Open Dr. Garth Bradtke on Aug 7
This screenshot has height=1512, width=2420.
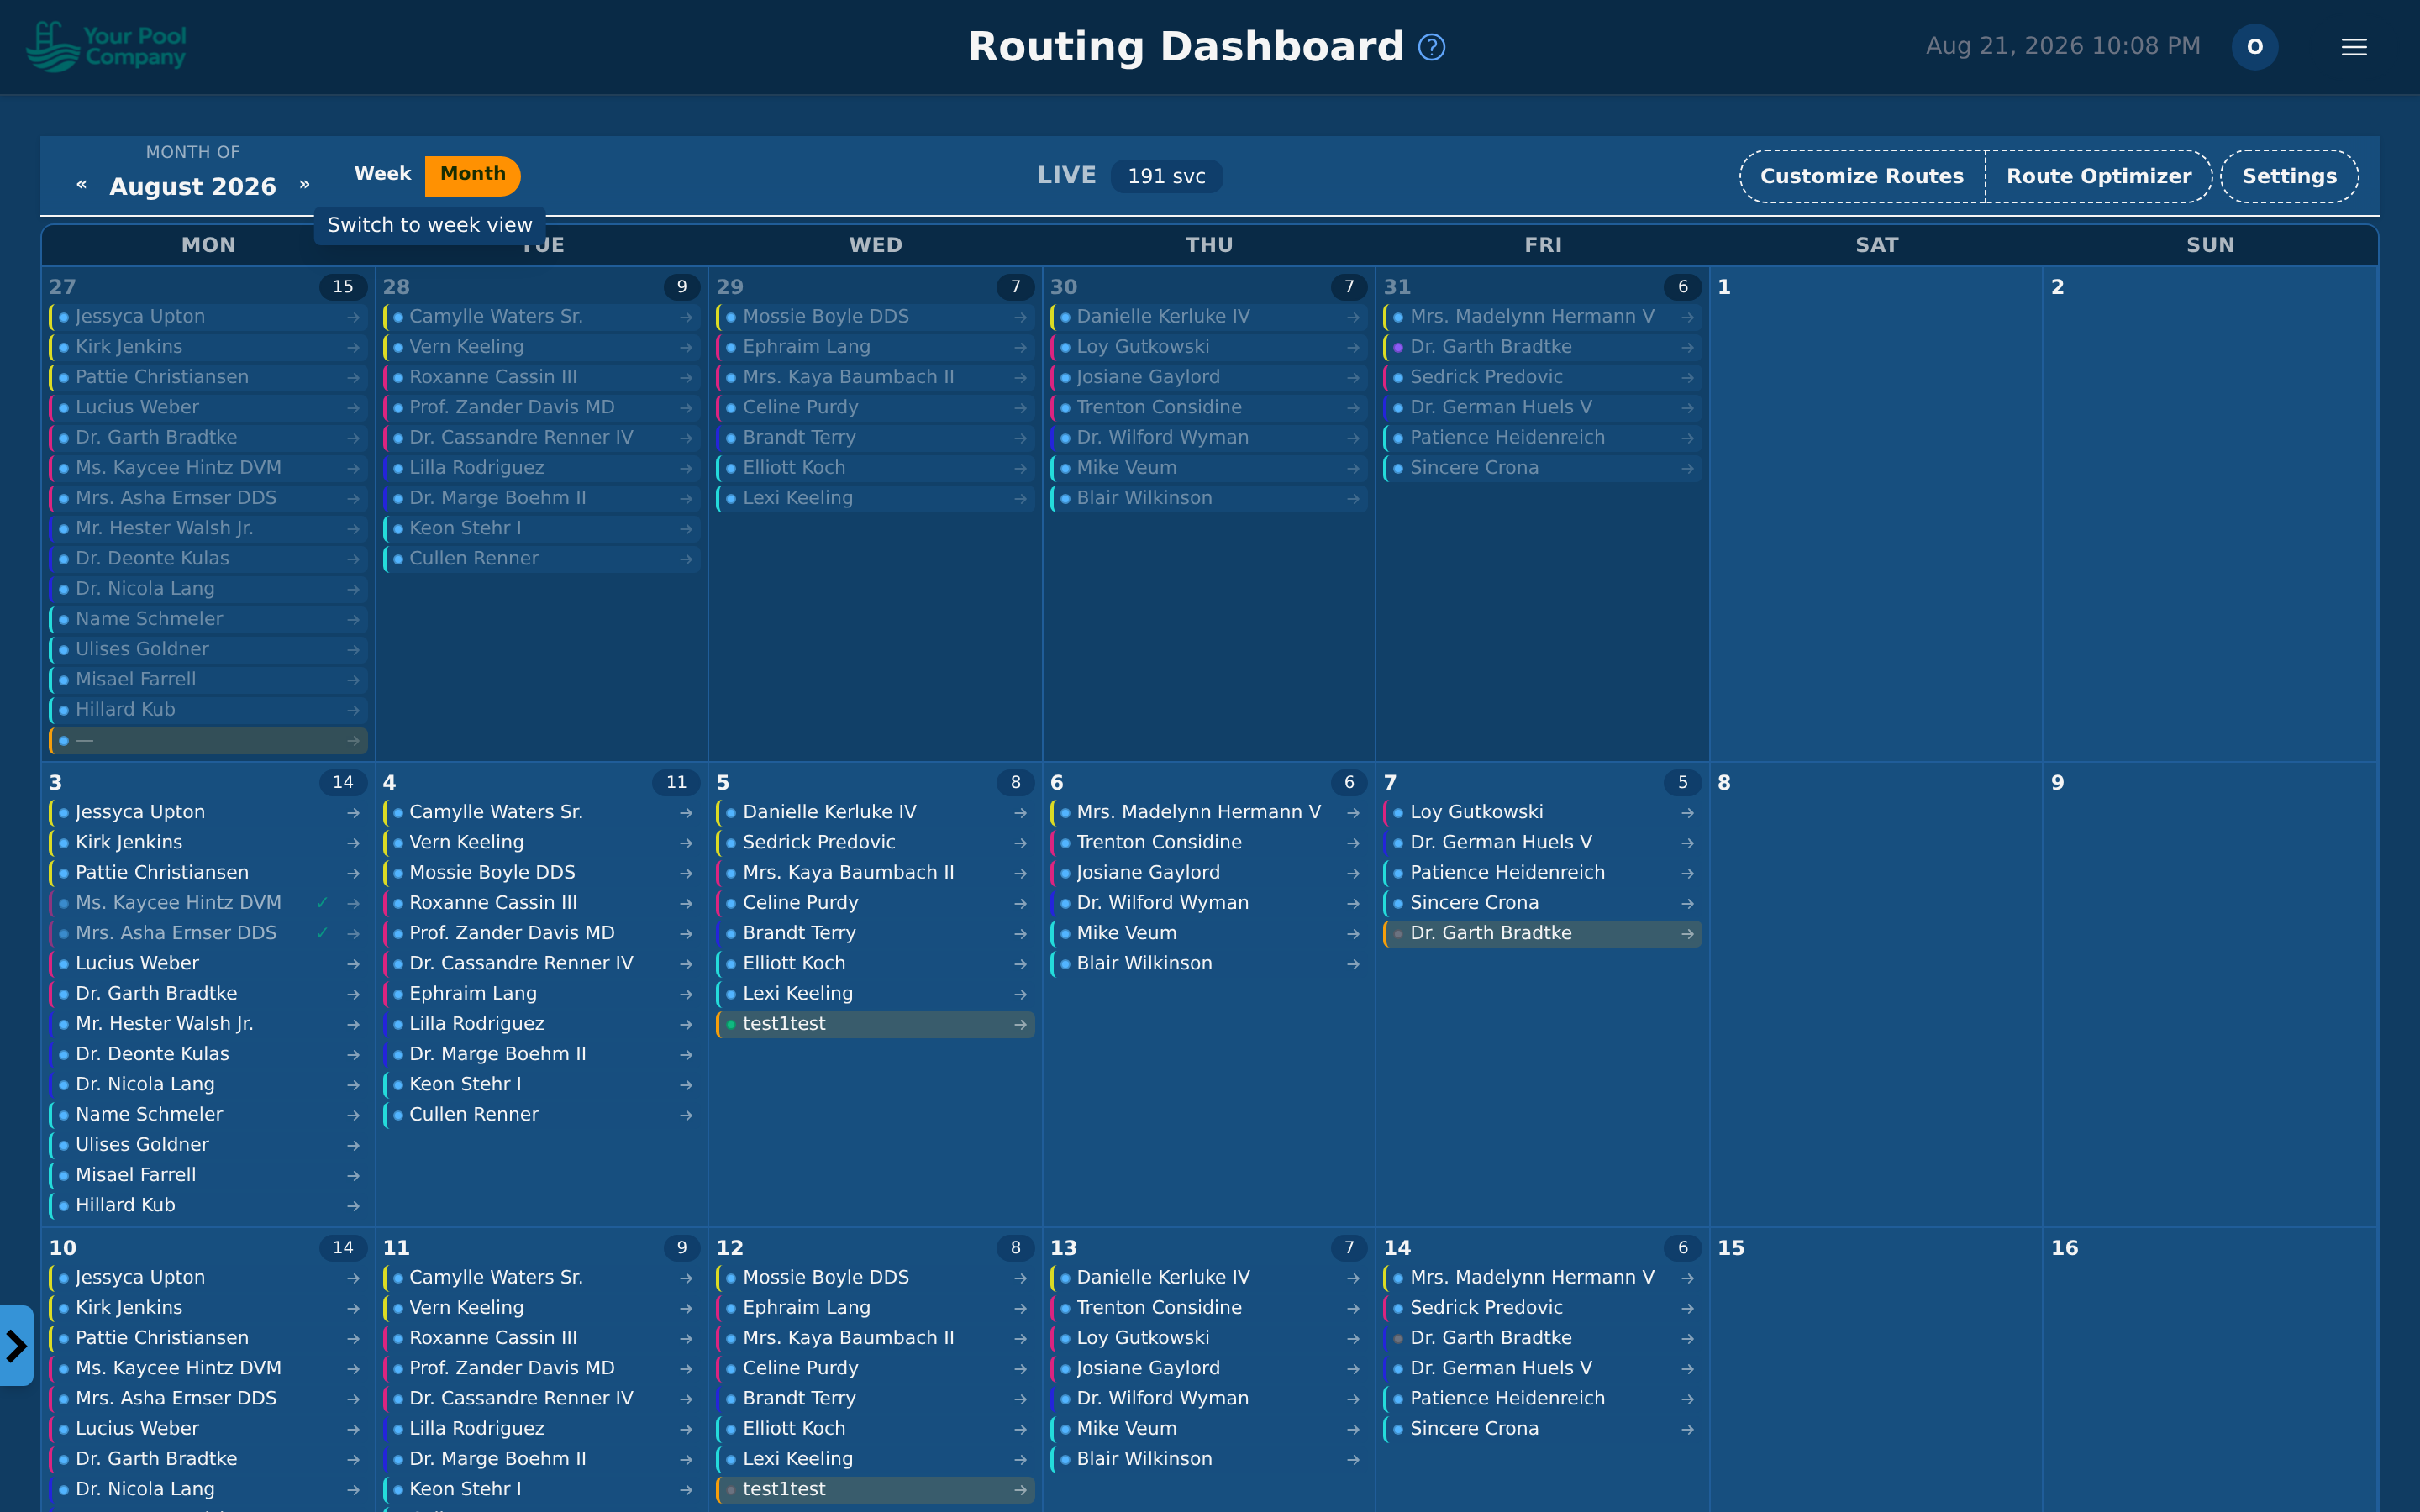pyautogui.click(x=1542, y=934)
